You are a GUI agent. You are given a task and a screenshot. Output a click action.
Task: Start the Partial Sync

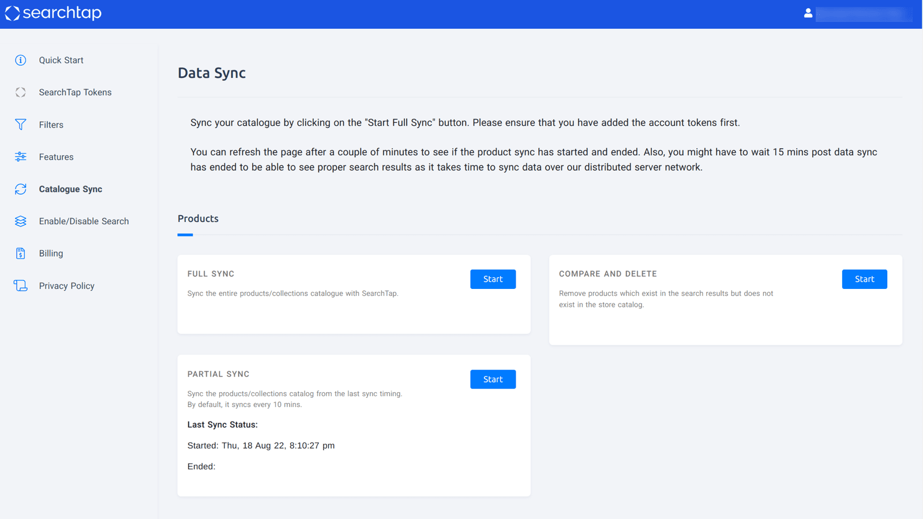click(x=493, y=379)
